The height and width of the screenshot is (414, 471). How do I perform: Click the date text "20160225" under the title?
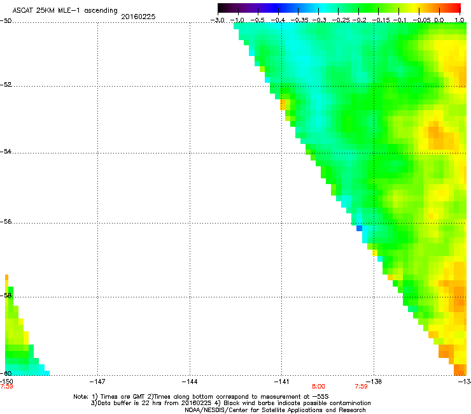click(x=138, y=17)
